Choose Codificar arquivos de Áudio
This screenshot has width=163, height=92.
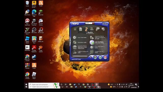[x=81, y=52]
